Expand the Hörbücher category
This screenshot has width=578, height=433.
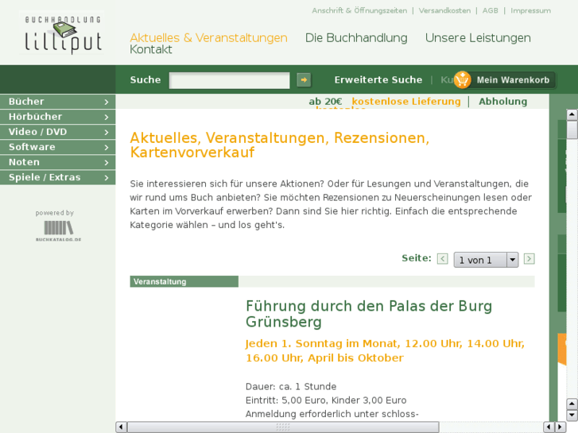[x=57, y=117]
